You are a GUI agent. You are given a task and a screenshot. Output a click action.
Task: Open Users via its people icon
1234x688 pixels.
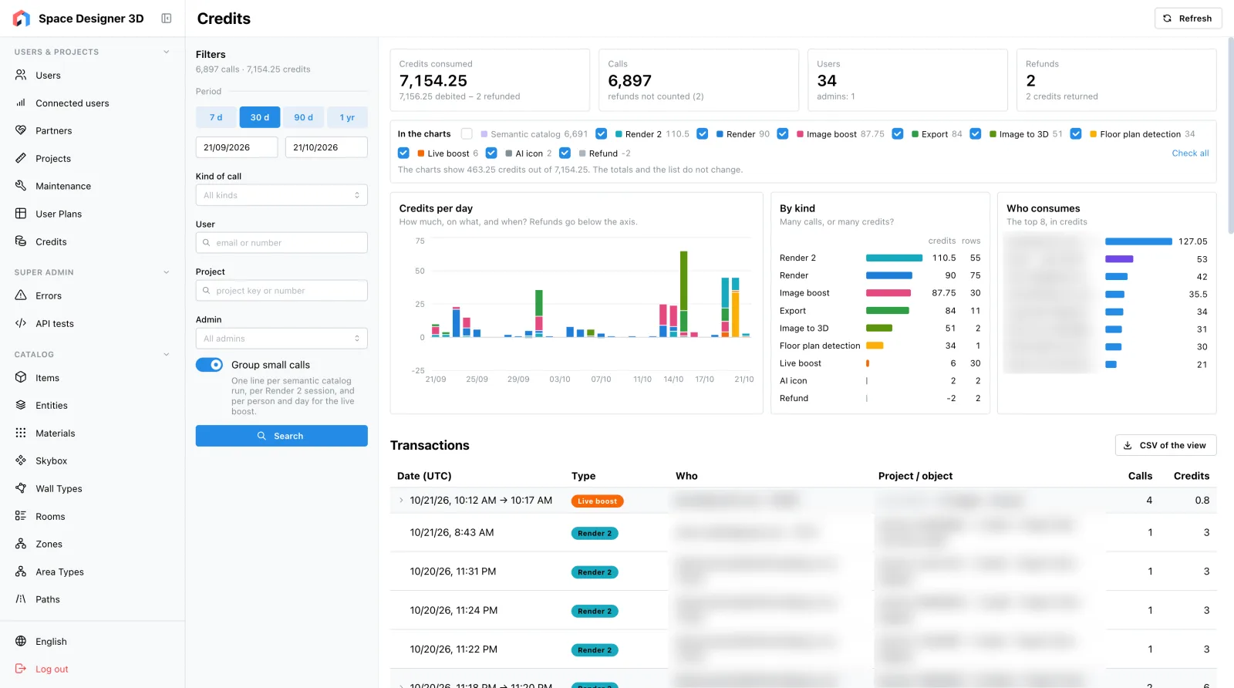point(21,76)
